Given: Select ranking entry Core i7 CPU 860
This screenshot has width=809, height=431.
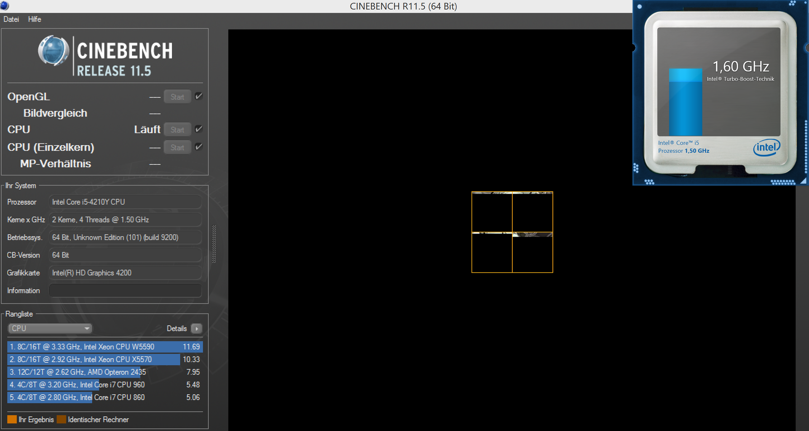Looking at the screenshot, I should 105,397.
